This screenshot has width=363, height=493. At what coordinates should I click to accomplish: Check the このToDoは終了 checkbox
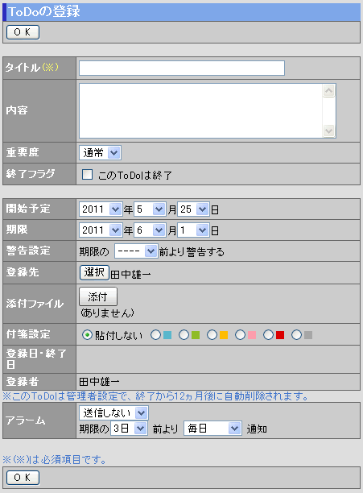87,174
